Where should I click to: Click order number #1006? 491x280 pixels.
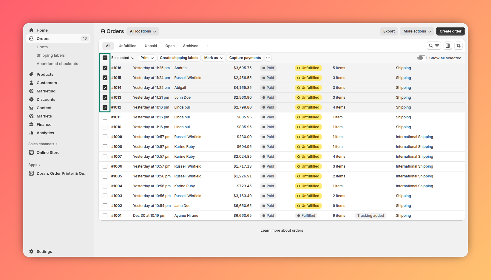[117, 166]
